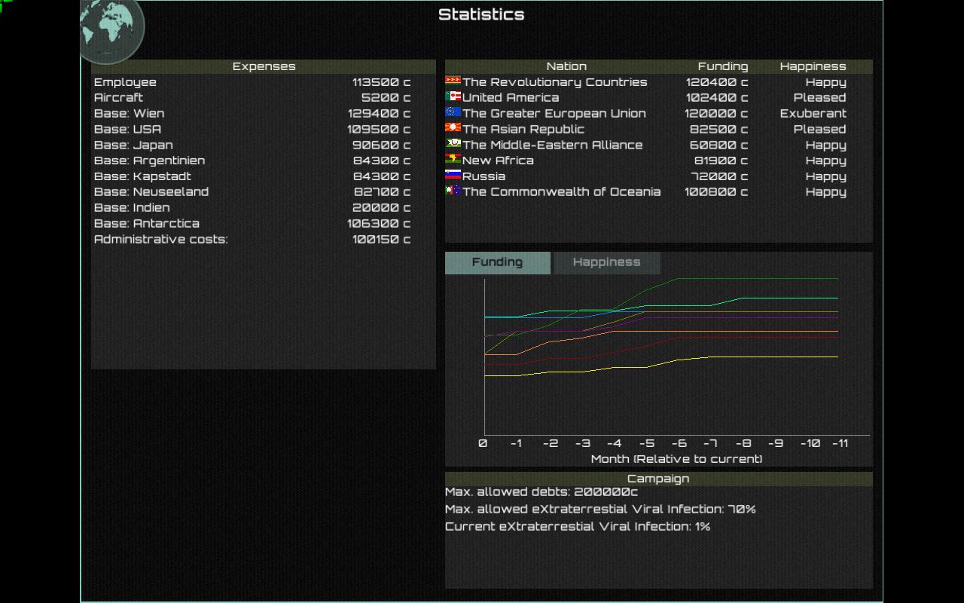Image resolution: width=964 pixels, height=603 pixels.
Task: Select The Greater European Union name
Action: coord(554,113)
